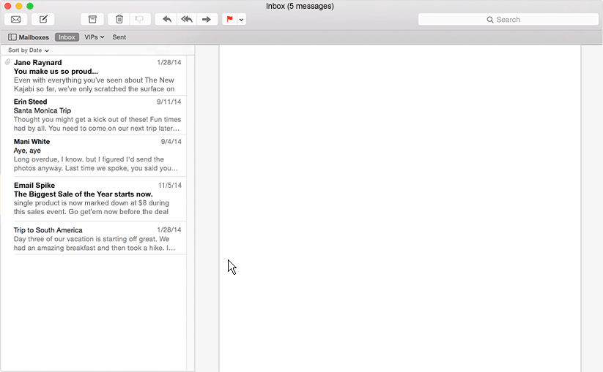Minimize the Mail window

point(18,6)
